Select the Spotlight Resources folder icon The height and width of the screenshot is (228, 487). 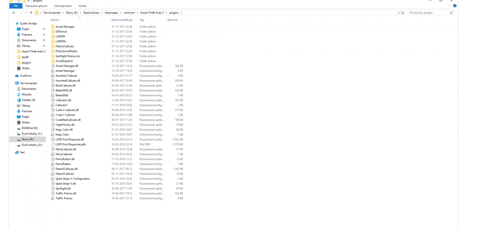pyautogui.click(x=52, y=56)
